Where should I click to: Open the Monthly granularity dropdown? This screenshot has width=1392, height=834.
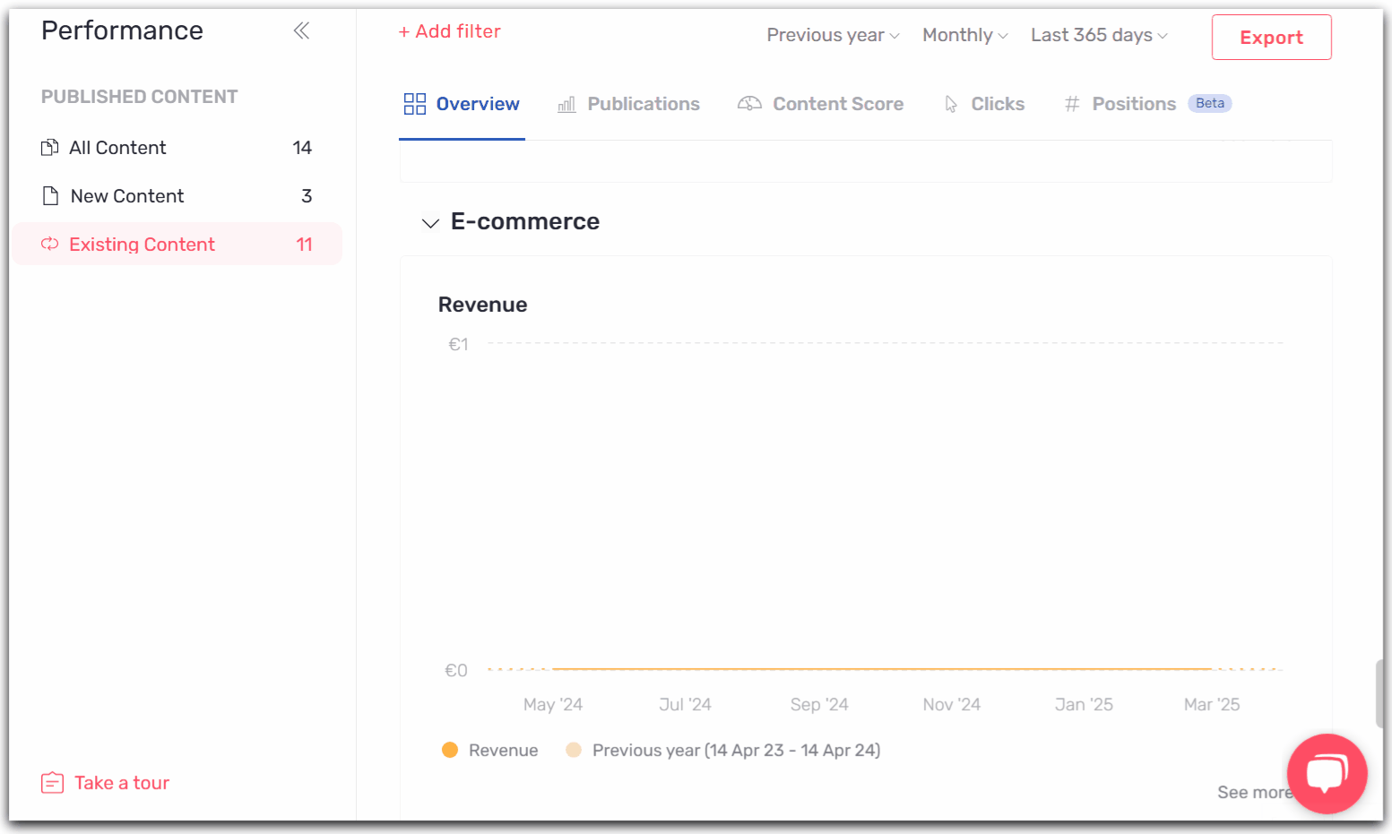pyautogui.click(x=965, y=35)
